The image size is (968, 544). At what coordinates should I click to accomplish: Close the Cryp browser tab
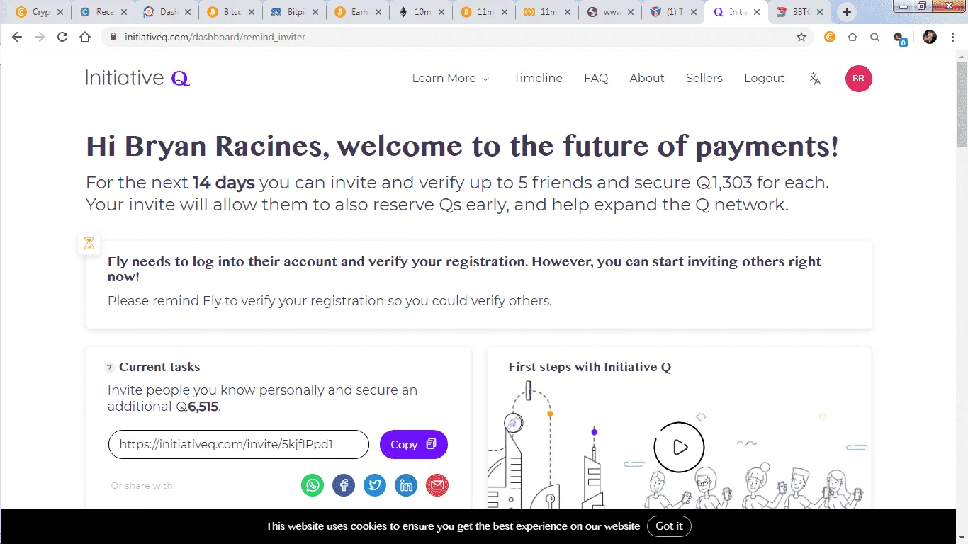(x=59, y=12)
